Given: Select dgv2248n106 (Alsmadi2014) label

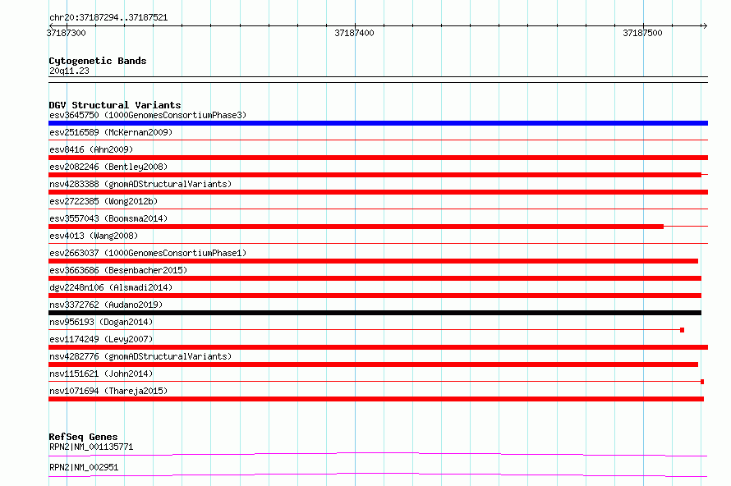Looking at the screenshot, I should pos(111,287).
